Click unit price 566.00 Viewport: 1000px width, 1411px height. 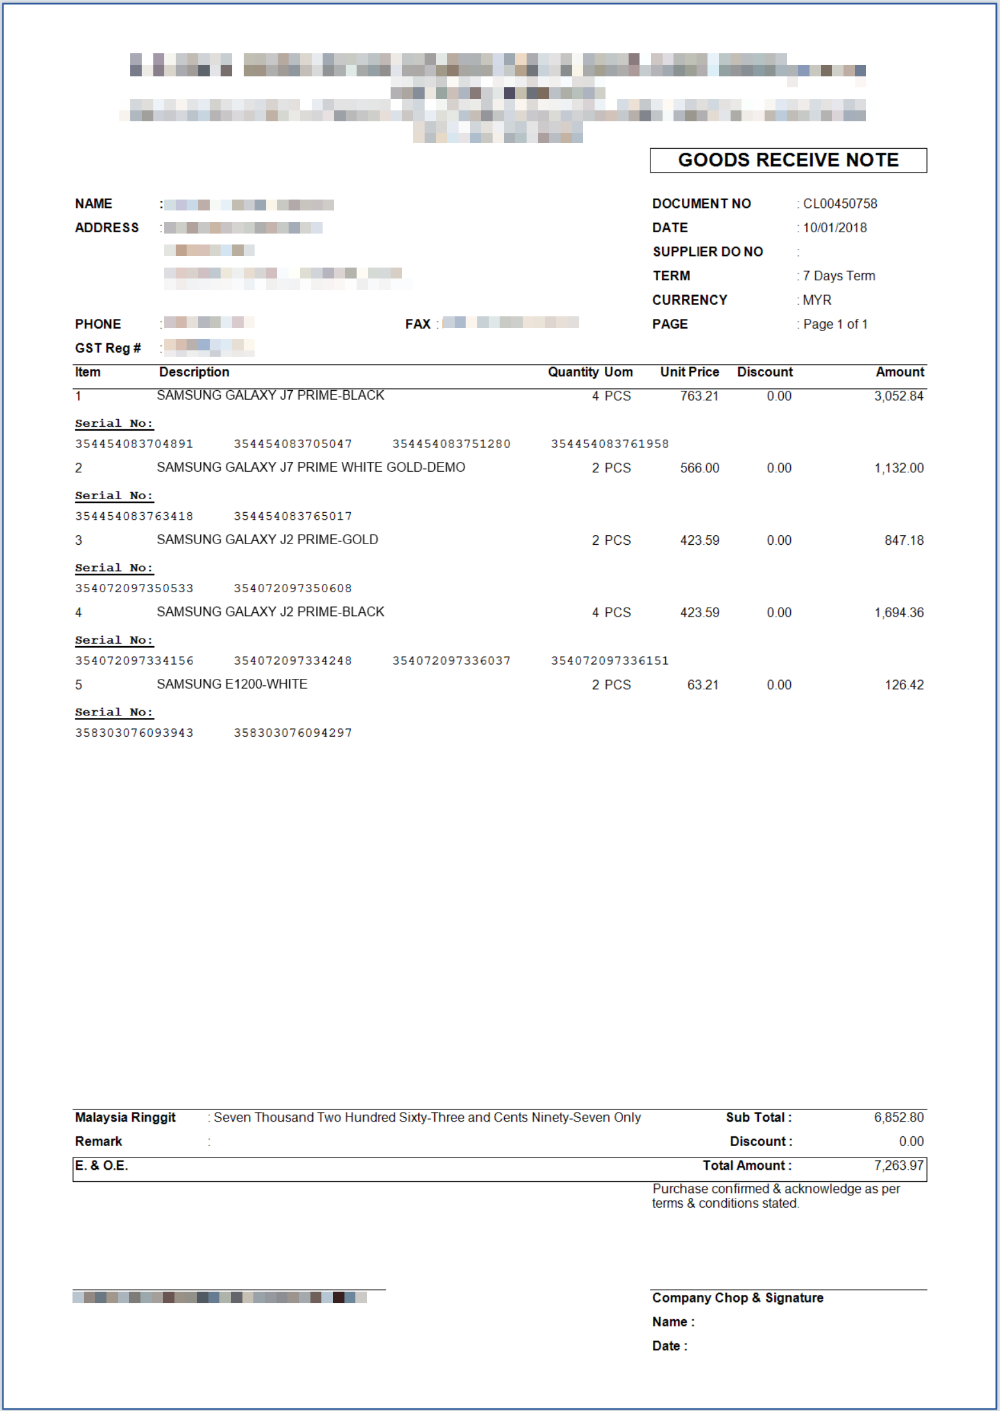700,468
